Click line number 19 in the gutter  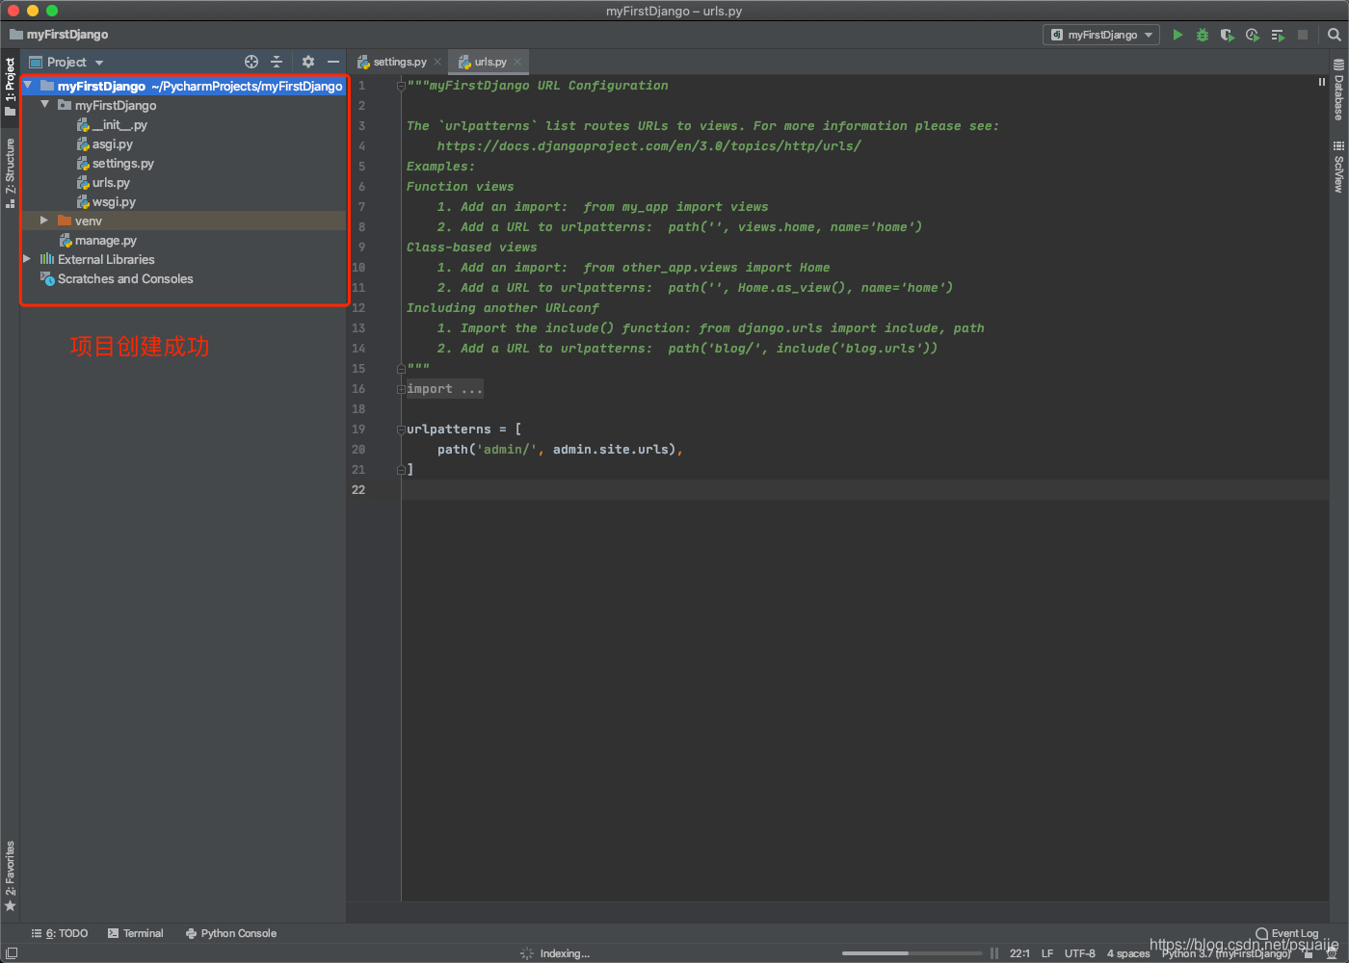pyautogui.click(x=358, y=429)
